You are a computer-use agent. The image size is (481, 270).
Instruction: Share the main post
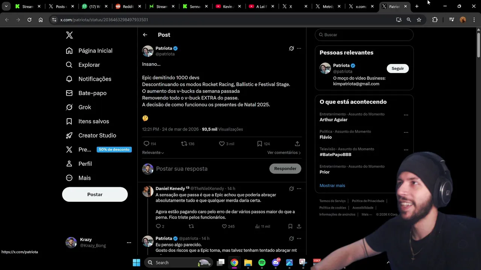[x=297, y=144]
